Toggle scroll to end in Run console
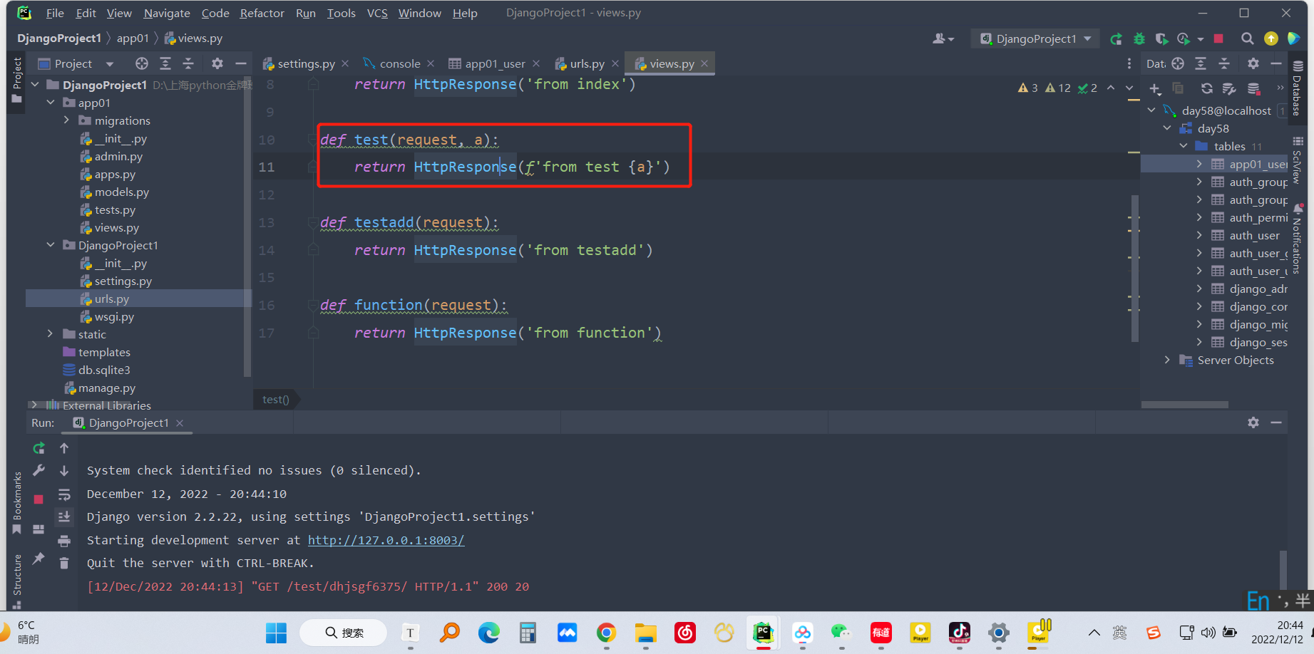The height and width of the screenshot is (654, 1314). pos(64,517)
